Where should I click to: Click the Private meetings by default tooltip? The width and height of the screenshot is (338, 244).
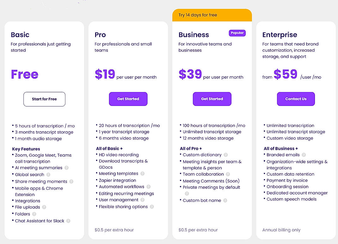point(187,194)
